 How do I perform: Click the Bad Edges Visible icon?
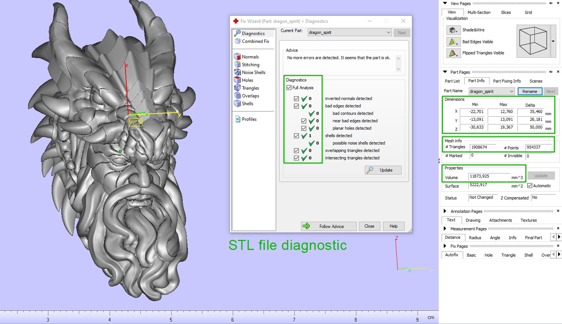pyautogui.click(x=453, y=42)
